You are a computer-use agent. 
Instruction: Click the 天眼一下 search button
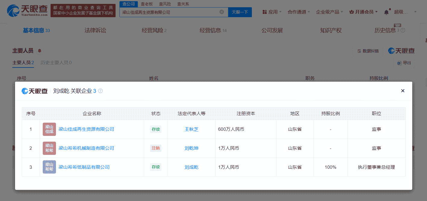pyautogui.click(x=240, y=12)
